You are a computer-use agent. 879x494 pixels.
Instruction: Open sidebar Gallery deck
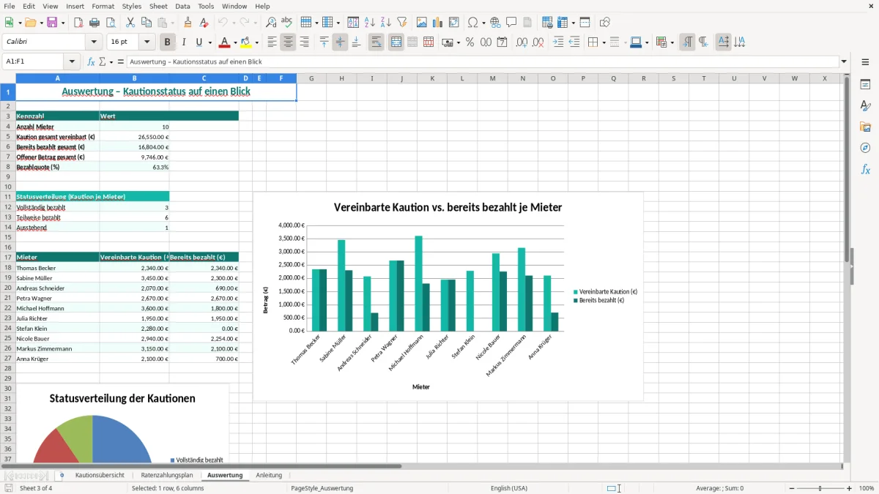point(865,127)
